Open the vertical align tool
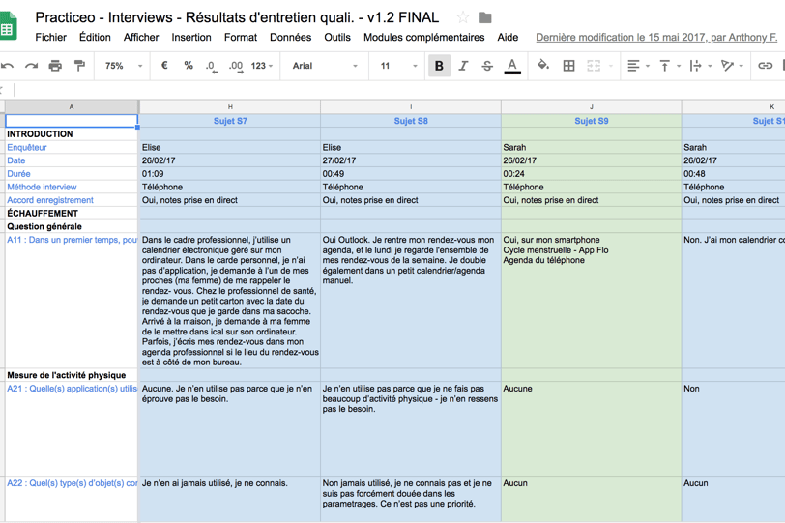 (664, 66)
